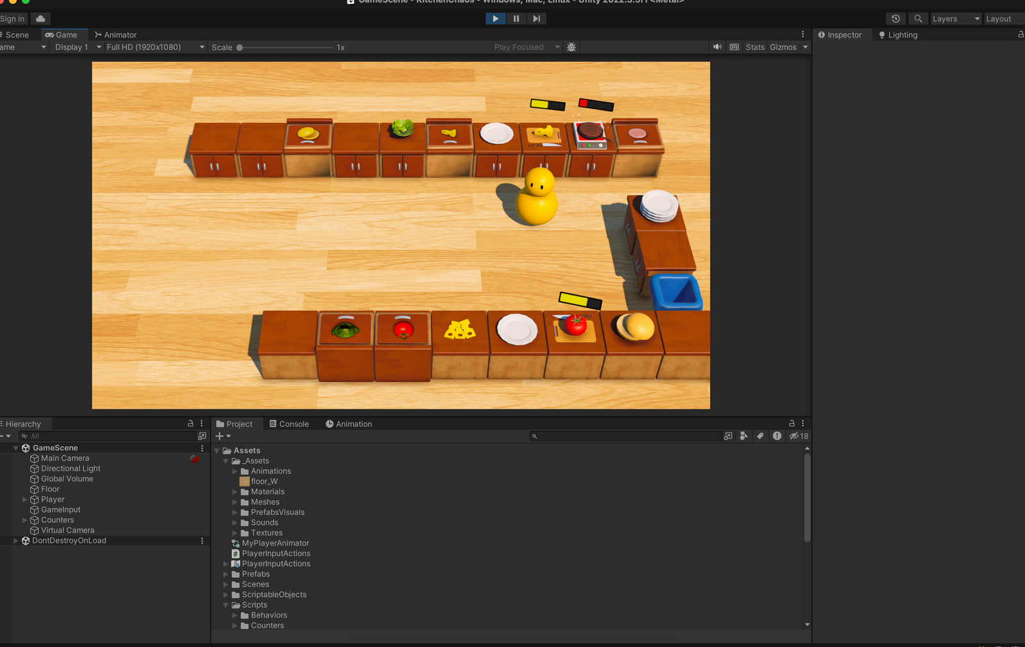The height and width of the screenshot is (647, 1025).
Task: Expand the Player object foldout
Action: click(x=25, y=499)
